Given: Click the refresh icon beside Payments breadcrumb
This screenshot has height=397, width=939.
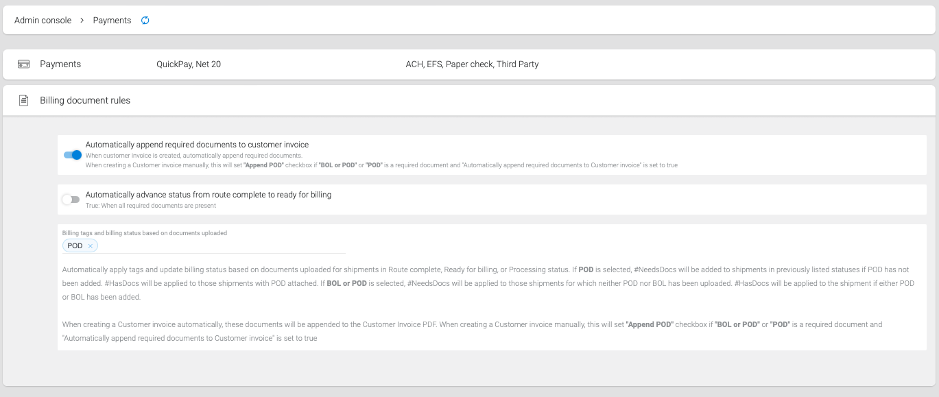Looking at the screenshot, I should (x=145, y=21).
